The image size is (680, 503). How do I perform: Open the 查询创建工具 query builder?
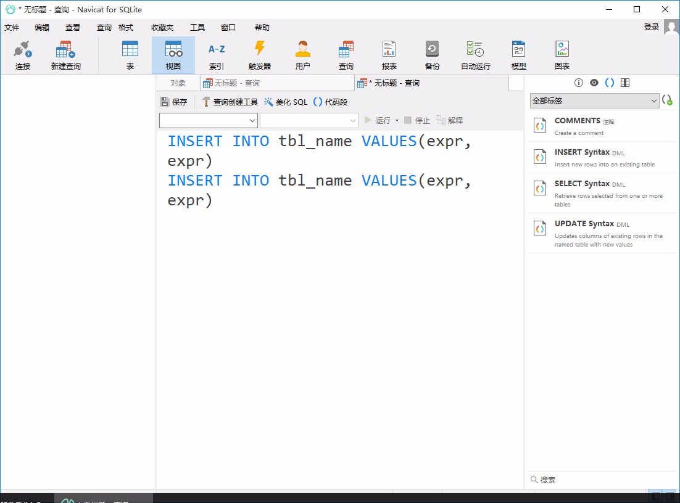230,102
